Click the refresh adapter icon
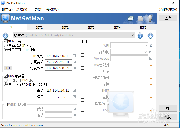This screenshot has height=128, width=180. (x=140, y=35)
